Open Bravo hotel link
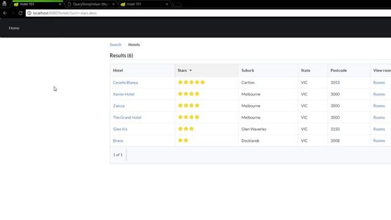 pos(118,141)
